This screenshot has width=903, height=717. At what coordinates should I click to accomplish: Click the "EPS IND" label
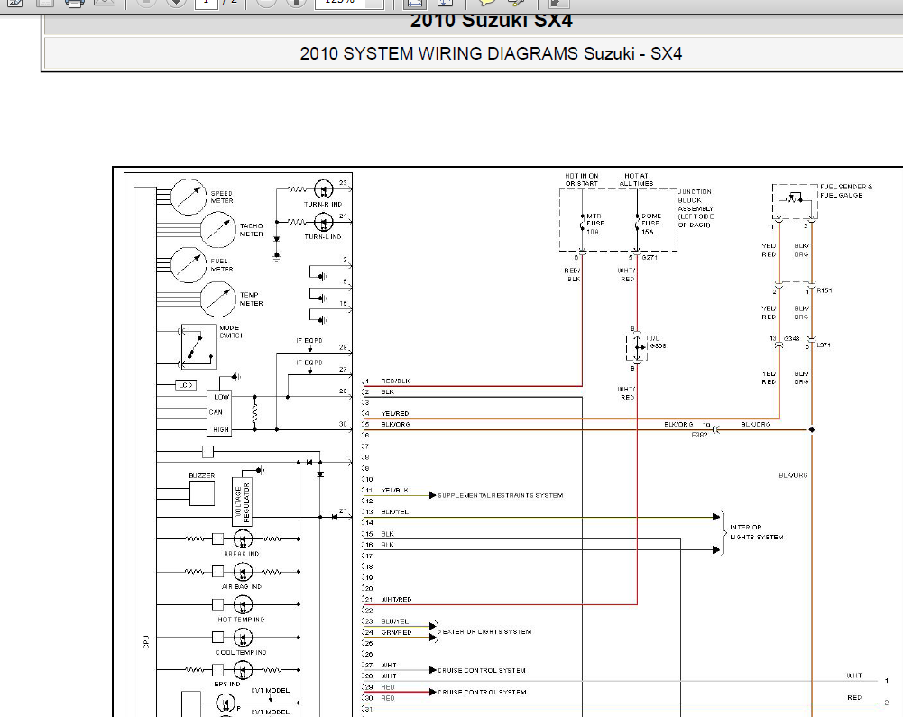point(227,685)
